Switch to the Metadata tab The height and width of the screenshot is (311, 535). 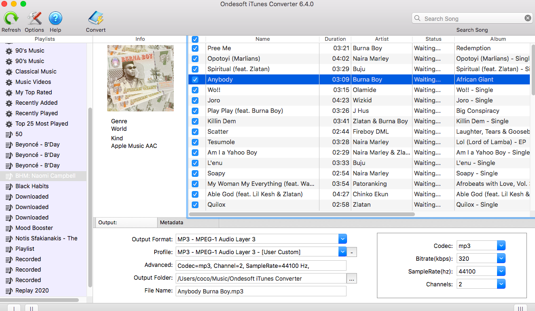pyautogui.click(x=188, y=222)
